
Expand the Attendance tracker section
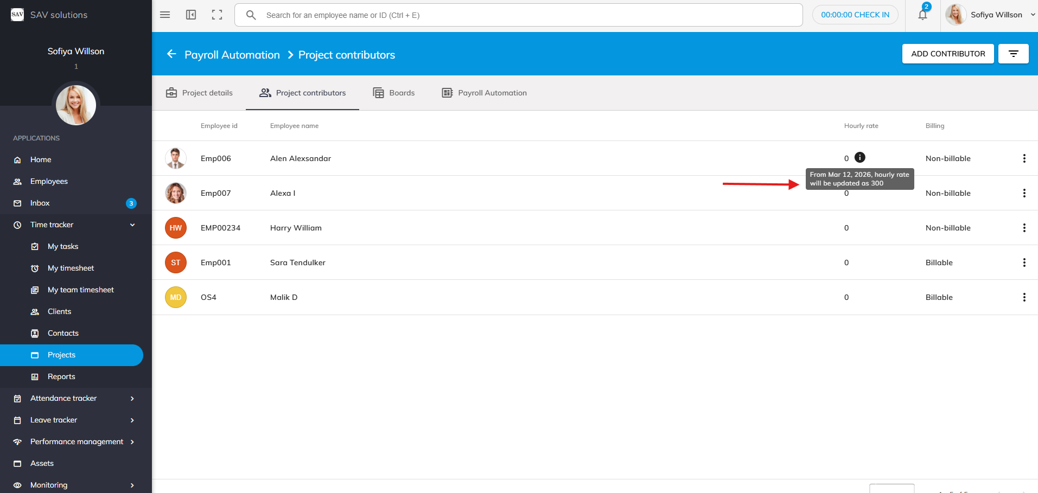point(132,398)
